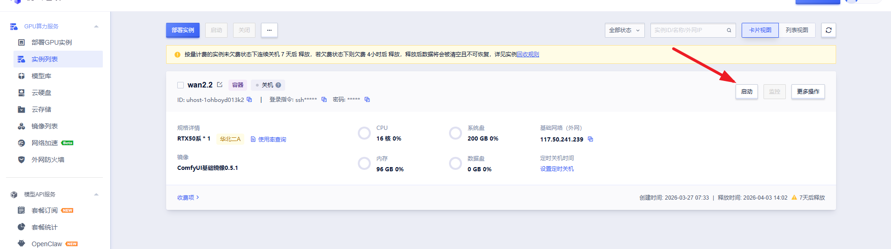Screen dimensions: 891x249
Task: Click the refresh icon button
Action: coord(828,30)
